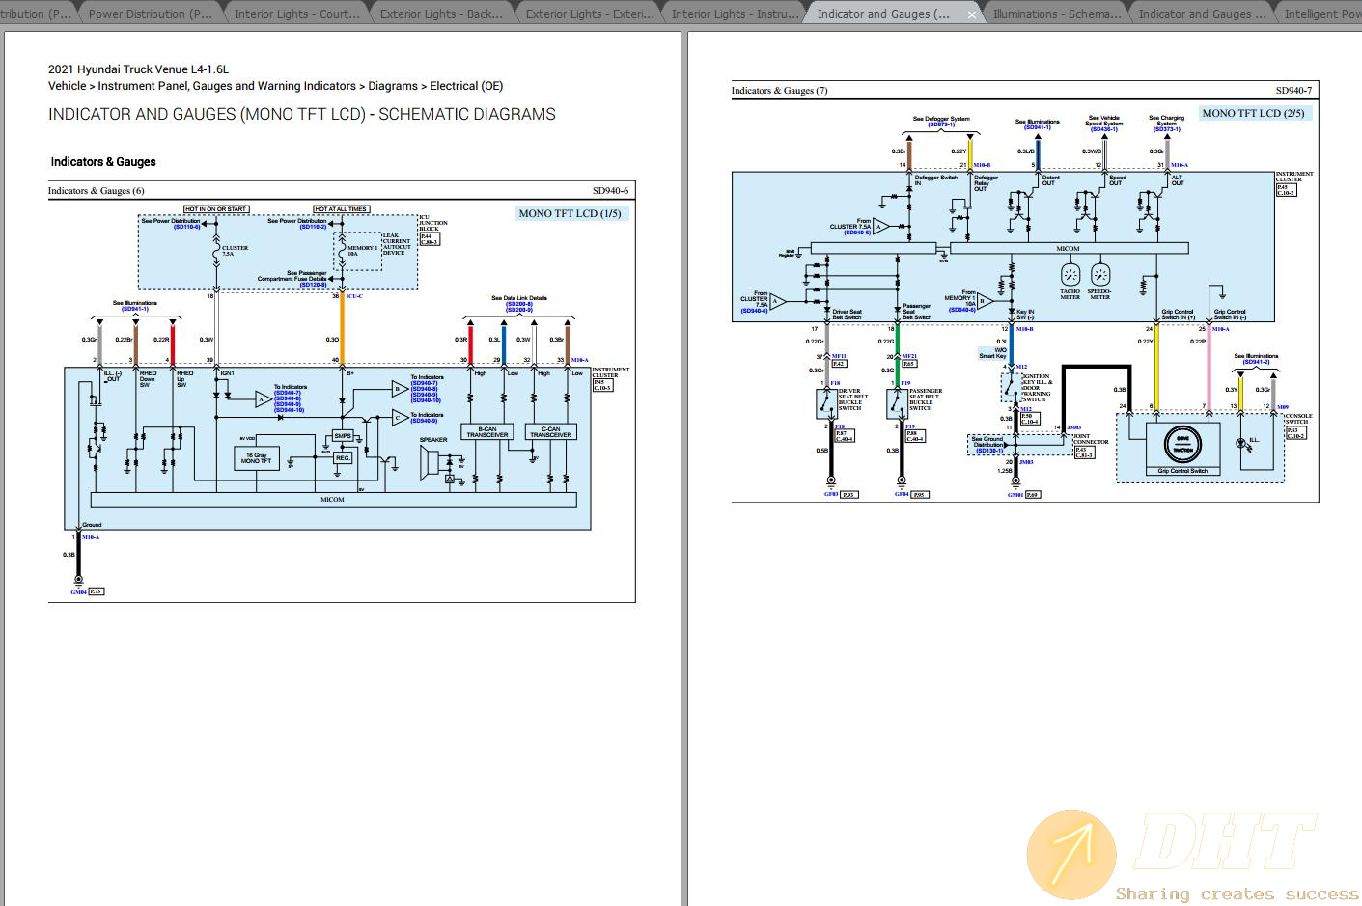This screenshot has height=906, width=1362.
Task: Open the Interior Lights - Court... tab
Action: tap(296, 14)
